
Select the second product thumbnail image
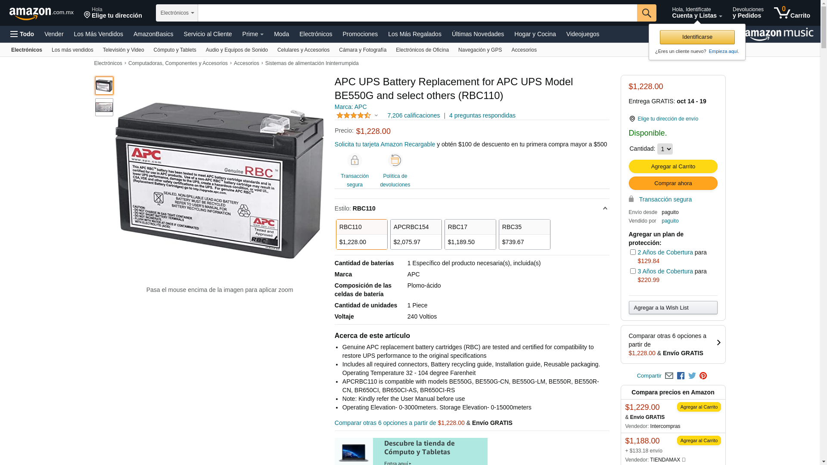tap(104, 107)
